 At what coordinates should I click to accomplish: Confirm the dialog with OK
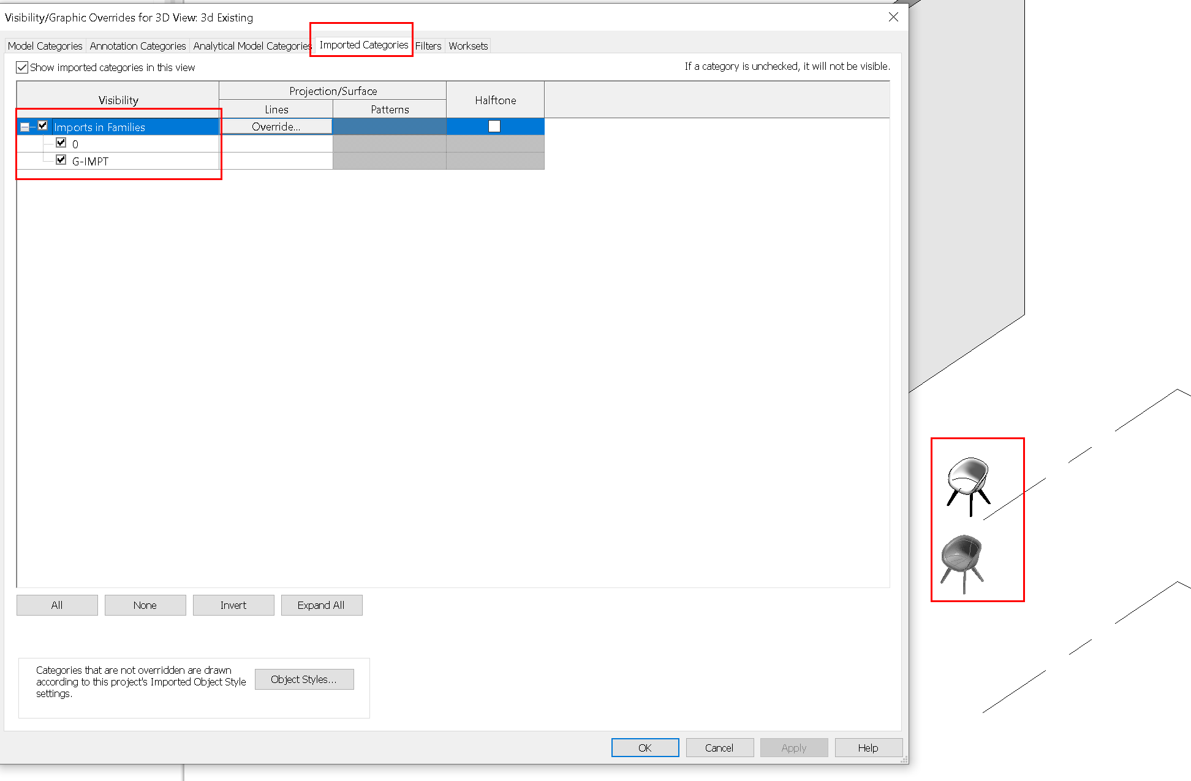645,748
